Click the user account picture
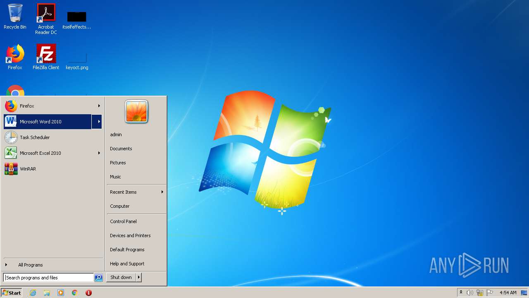The image size is (529, 298). click(x=136, y=111)
